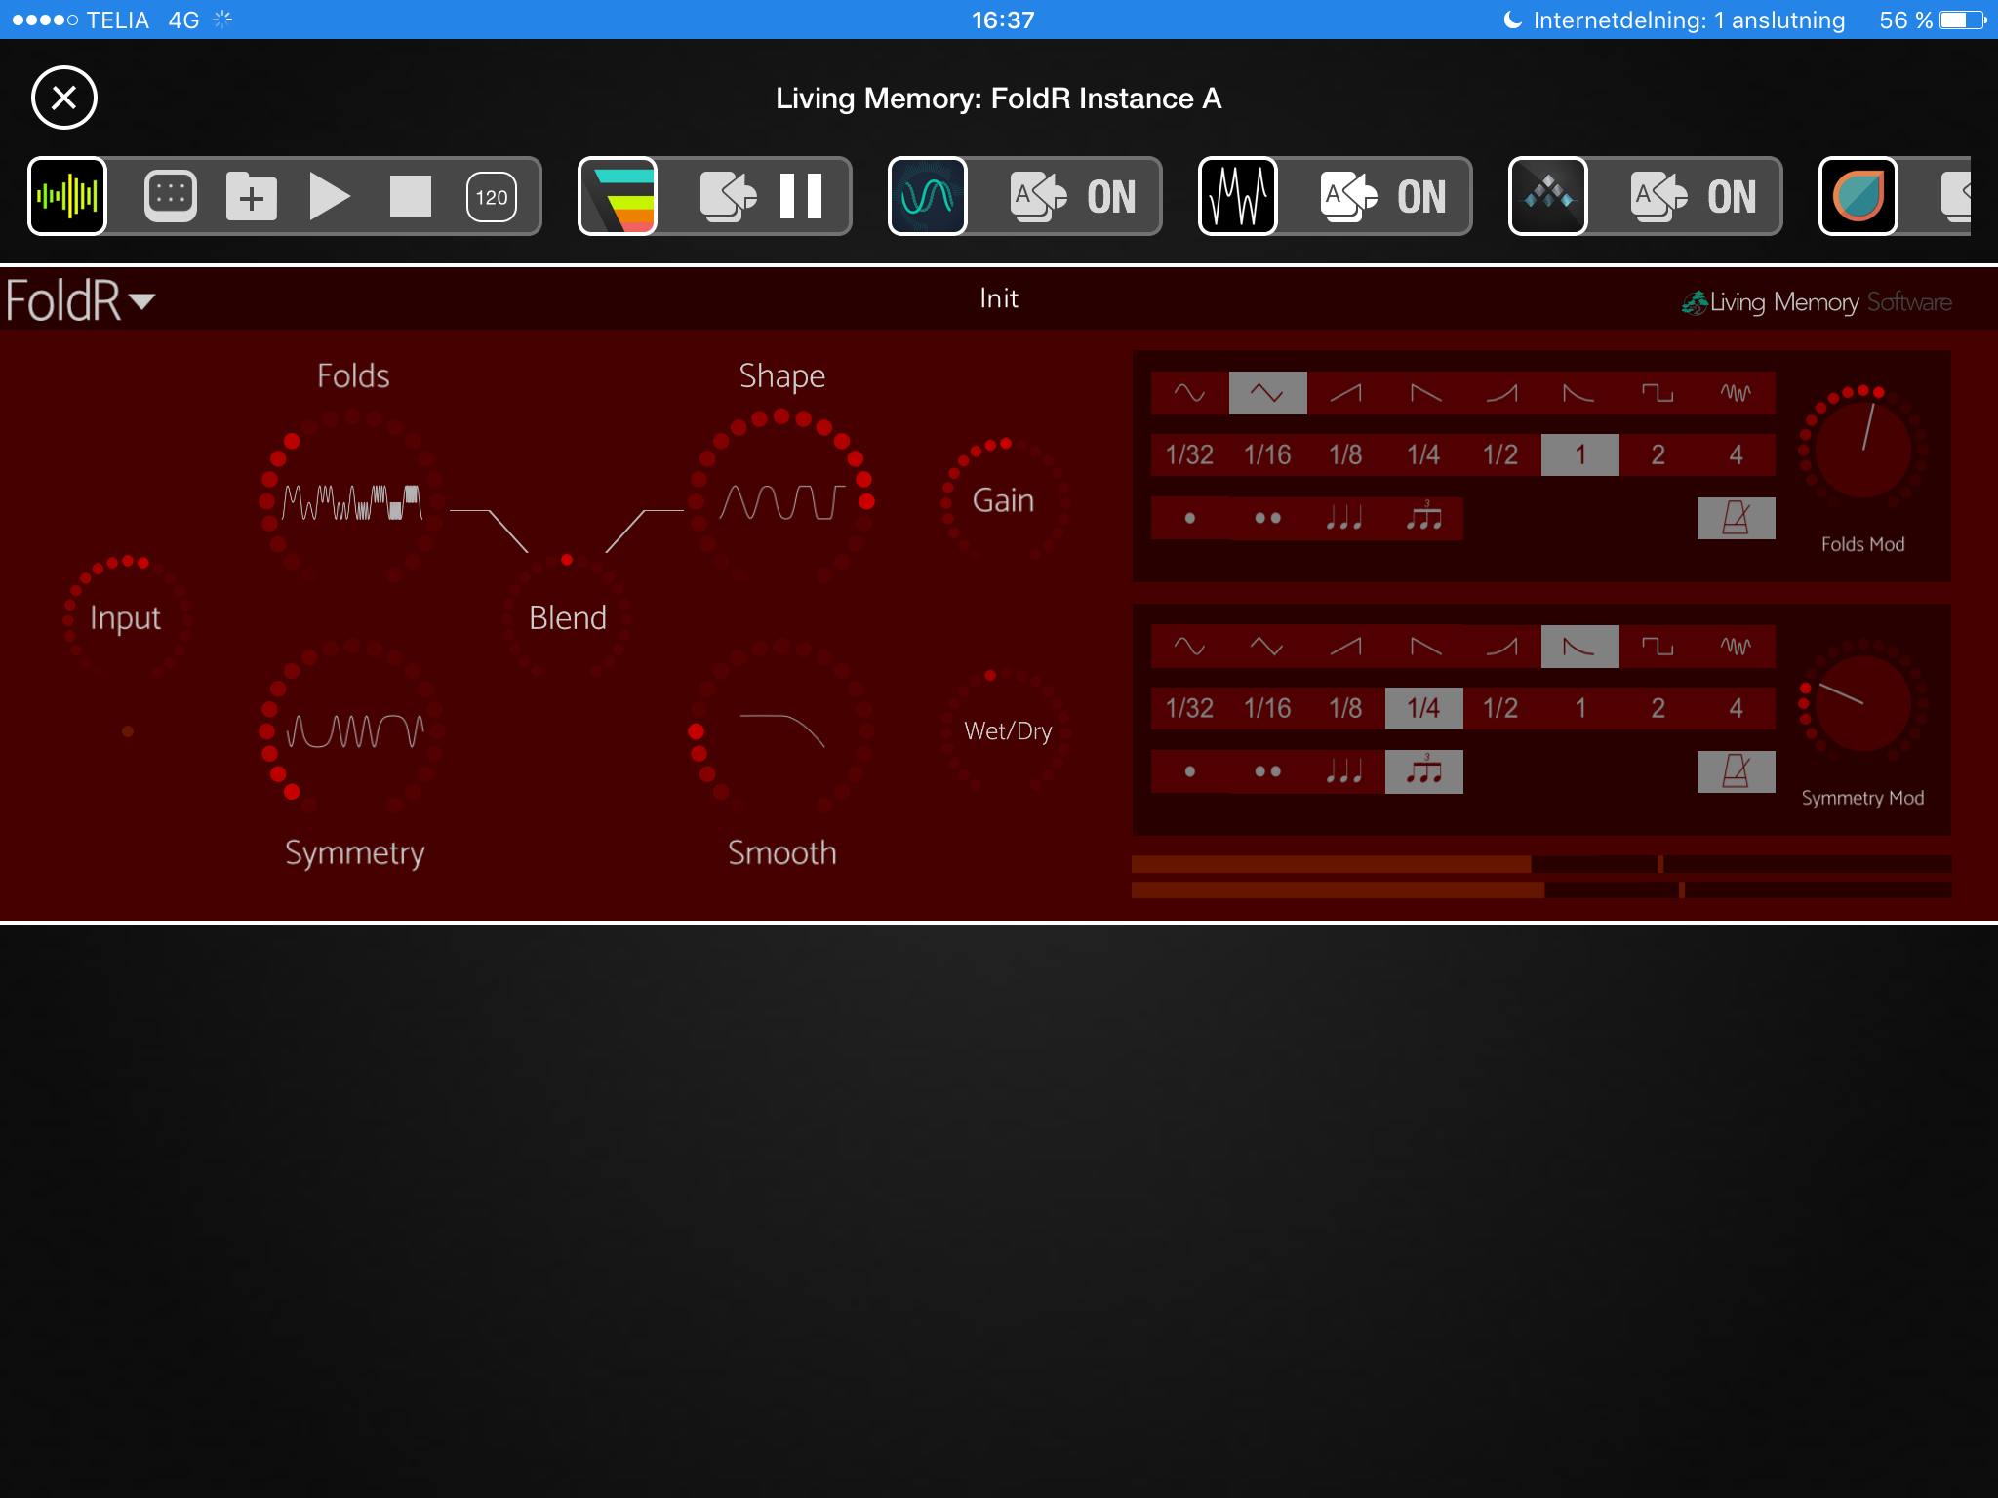Open the AudioBus host app icon

[x=67, y=196]
